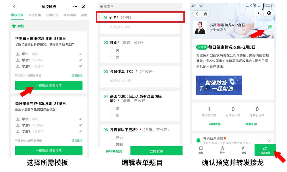The height and width of the screenshot is (172, 287).
Task: Dismiss the 开启消息提醒 banner with X
Action: coord(269,140)
